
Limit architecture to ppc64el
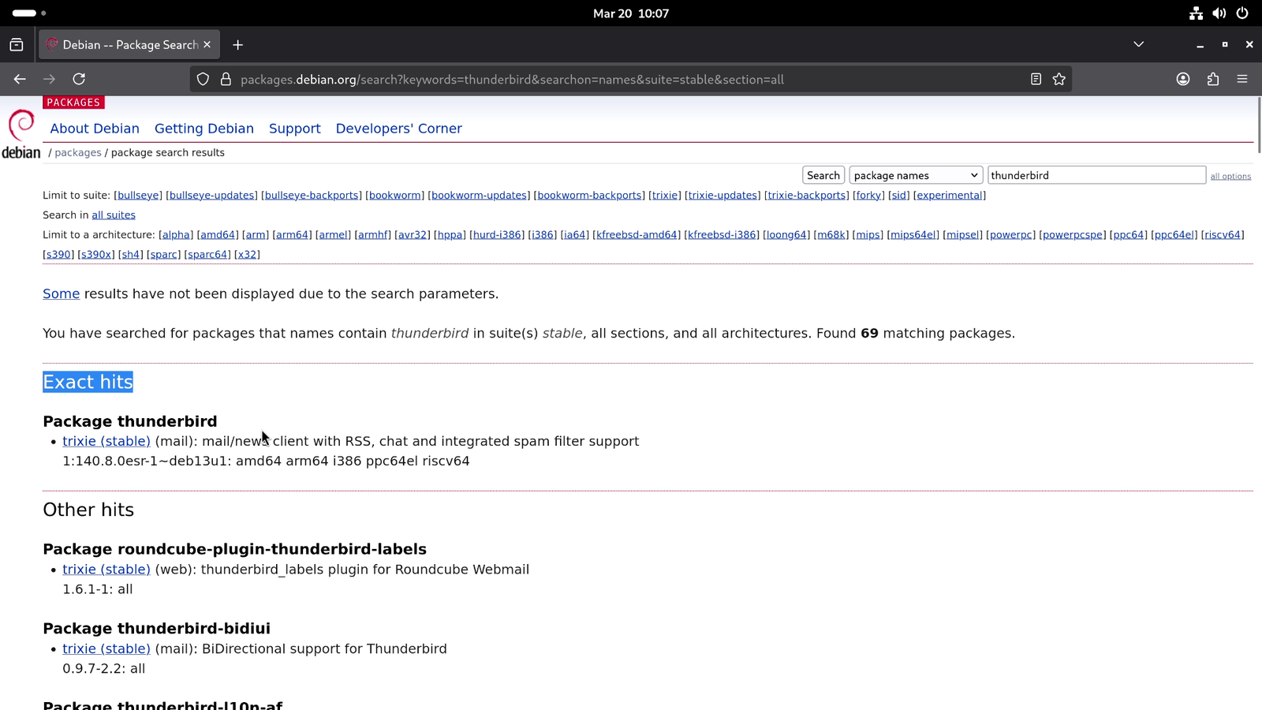pos(1174,235)
